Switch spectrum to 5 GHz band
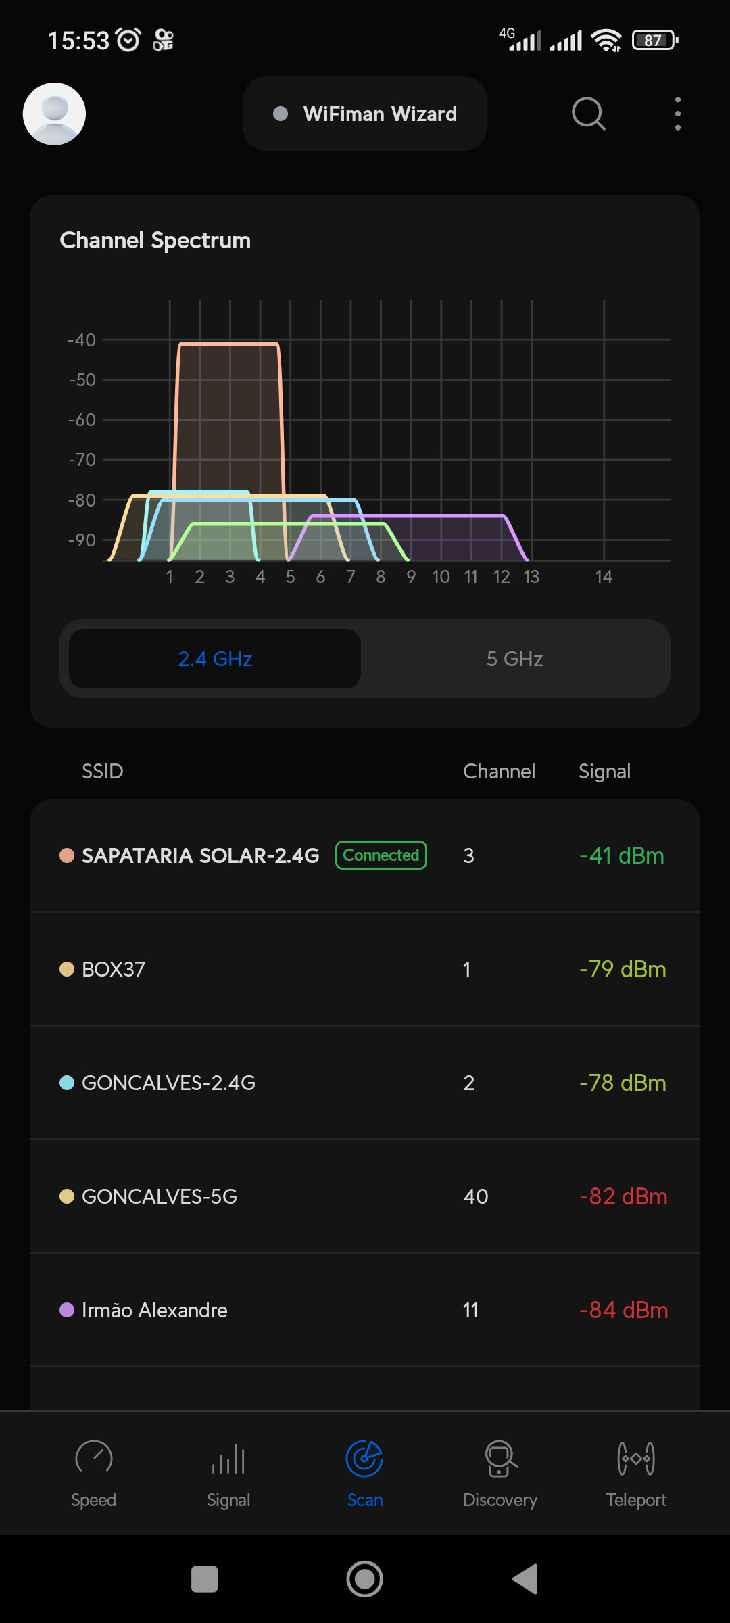The height and width of the screenshot is (1623, 730). click(515, 659)
